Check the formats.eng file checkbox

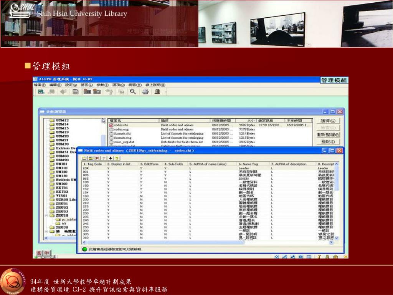point(111,138)
